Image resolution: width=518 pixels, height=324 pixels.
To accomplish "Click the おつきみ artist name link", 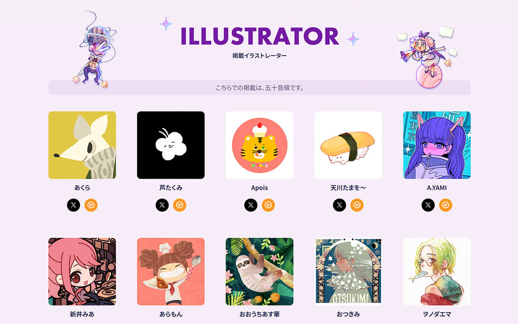I will [348, 315].
